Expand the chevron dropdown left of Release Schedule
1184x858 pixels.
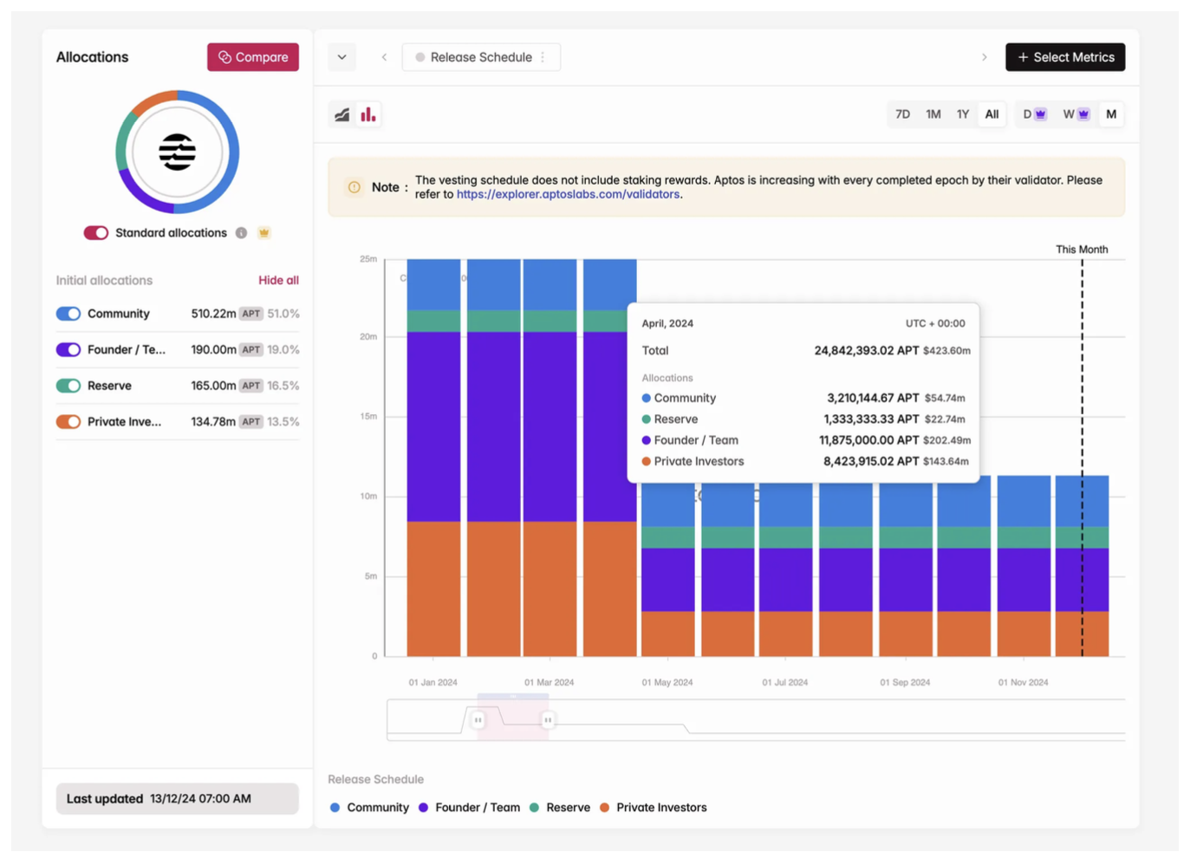click(342, 57)
